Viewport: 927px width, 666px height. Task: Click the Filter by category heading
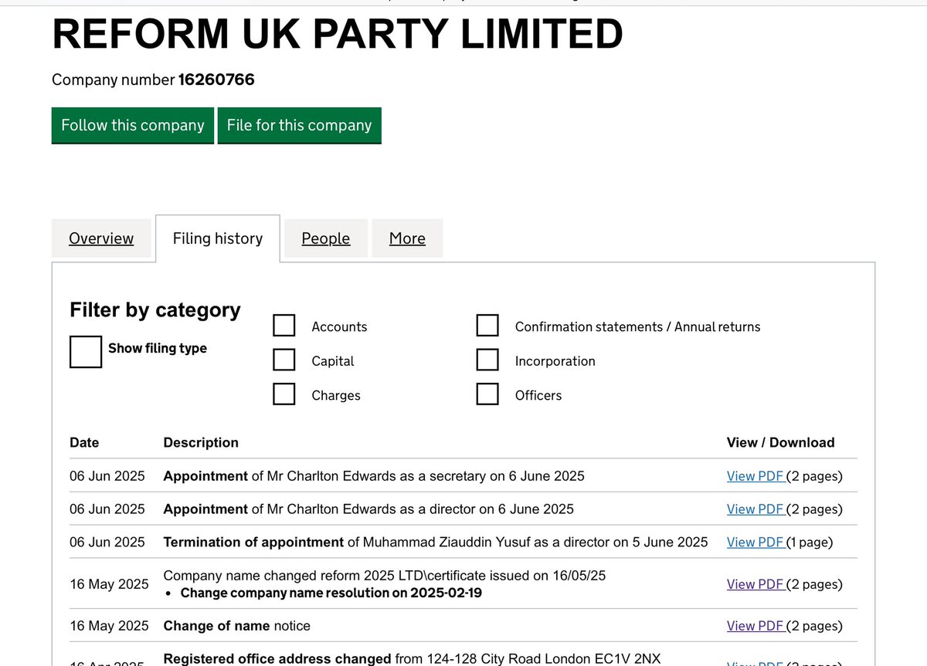click(x=155, y=309)
